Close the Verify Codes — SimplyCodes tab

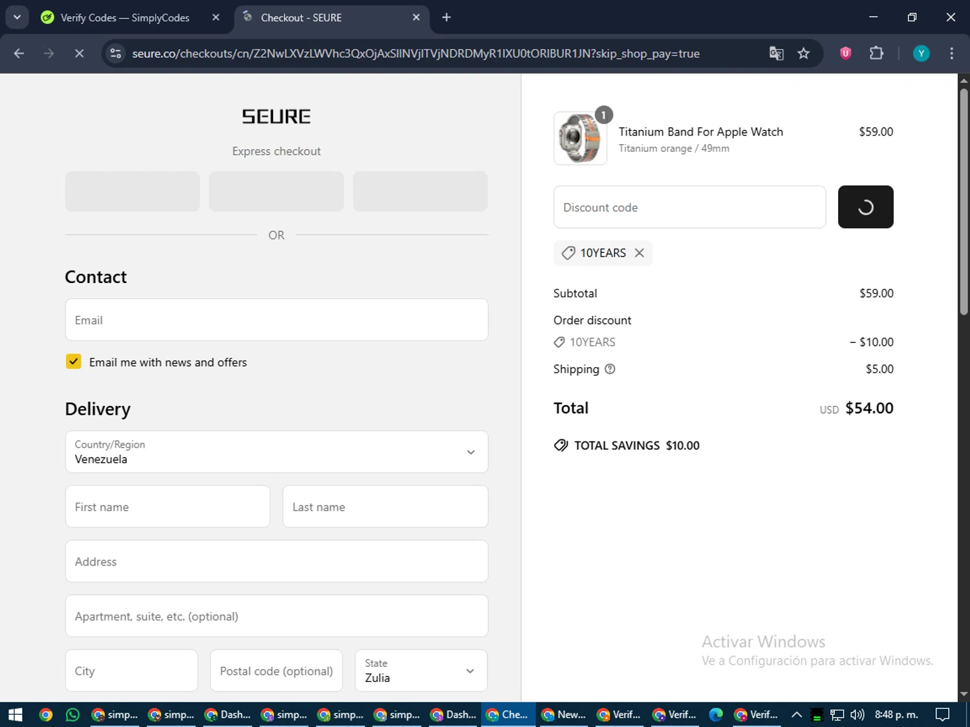point(216,17)
